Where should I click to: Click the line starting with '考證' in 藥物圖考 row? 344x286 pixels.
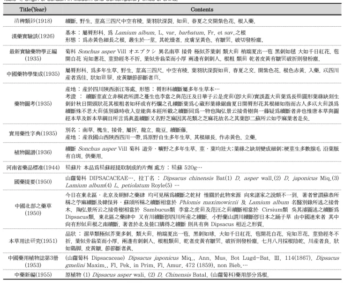202,96
